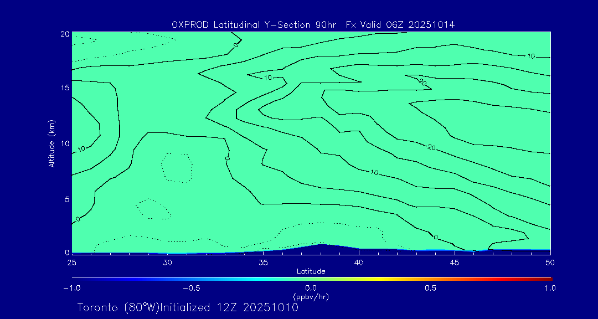
Task: Click contour label 20 near 16 km altitude
Action: [422, 82]
